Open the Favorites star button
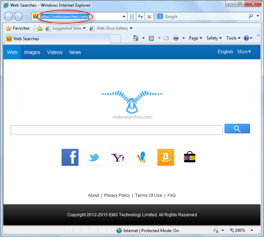Image resolution: width=264 pixels, height=237 pixels. [18, 28]
